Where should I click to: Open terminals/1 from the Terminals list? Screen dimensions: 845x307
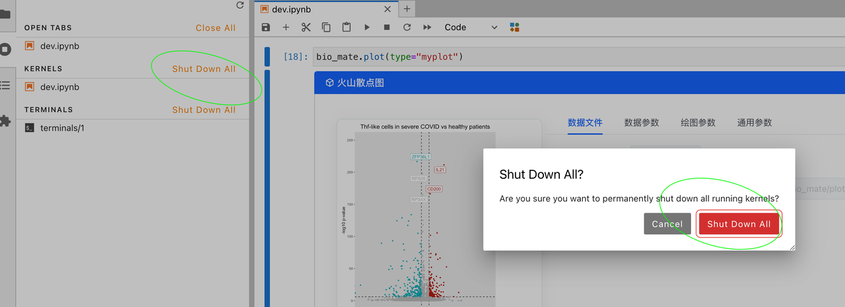click(62, 128)
